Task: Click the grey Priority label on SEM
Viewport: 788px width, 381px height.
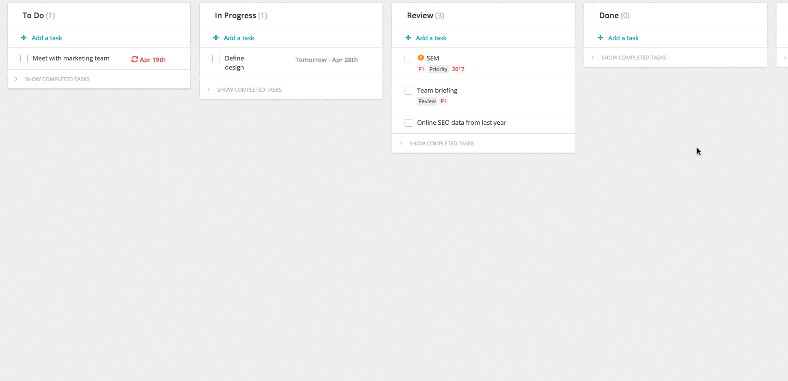Action: pyautogui.click(x=439, y=69)
